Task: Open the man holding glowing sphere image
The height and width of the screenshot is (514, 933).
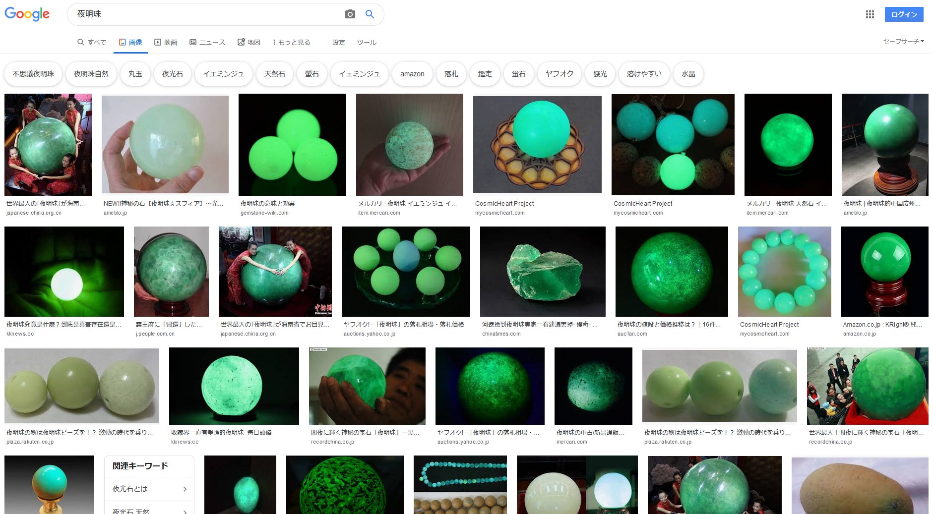Action: pos(367,386)
